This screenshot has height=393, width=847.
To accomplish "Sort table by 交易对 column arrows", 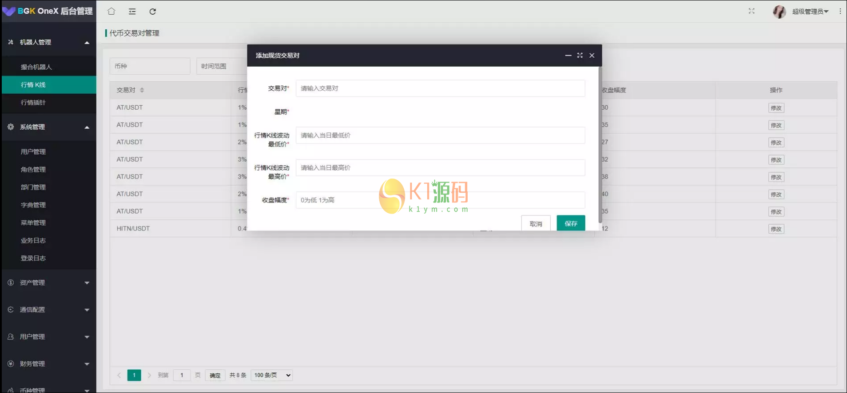I will click(x=142, y=90).
